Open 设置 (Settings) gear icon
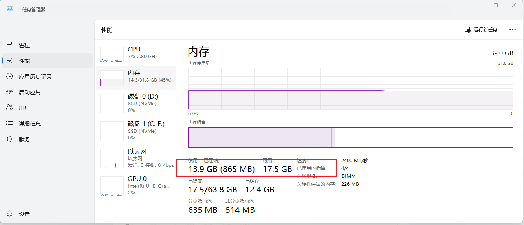The image size is (524, 225). (9, 214)
